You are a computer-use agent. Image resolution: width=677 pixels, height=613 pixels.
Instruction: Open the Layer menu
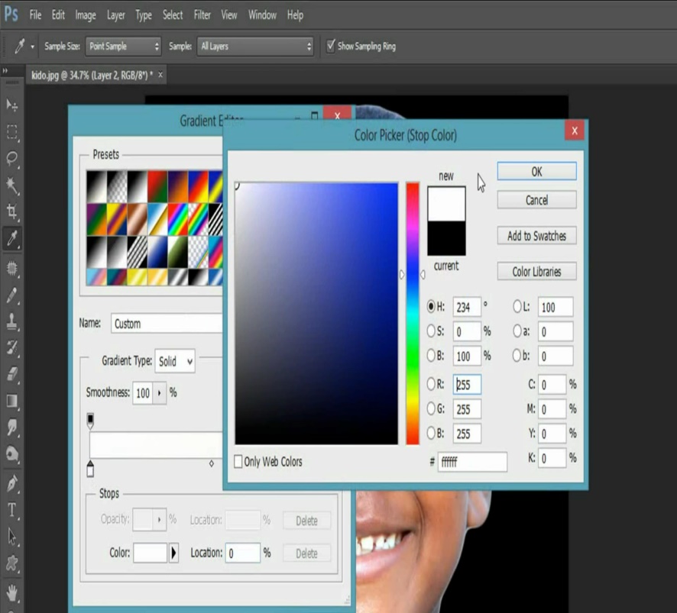[115, 15]
